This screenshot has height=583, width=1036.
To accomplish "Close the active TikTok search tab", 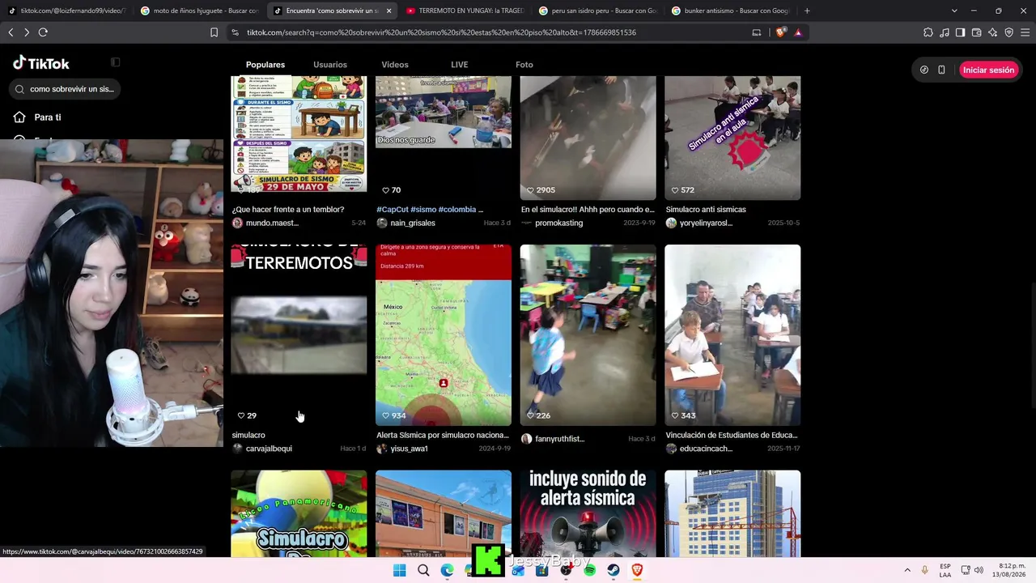I will [x=388, y=11].
